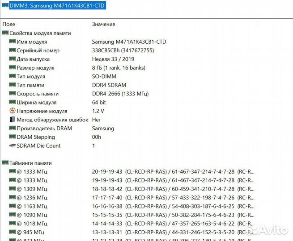Image resolution: width=293 pixels, height=241 pixels.
Task: Click icon next to '@ 1236 МГц'
Action: point(13,197)
